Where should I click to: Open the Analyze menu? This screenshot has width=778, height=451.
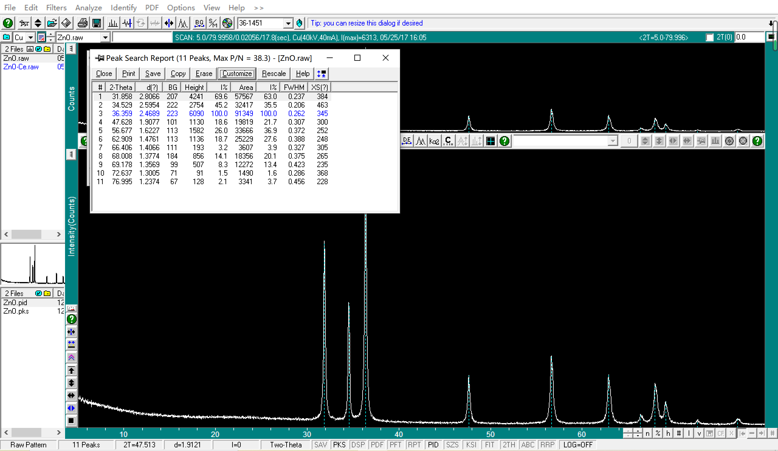pos(88,7)
